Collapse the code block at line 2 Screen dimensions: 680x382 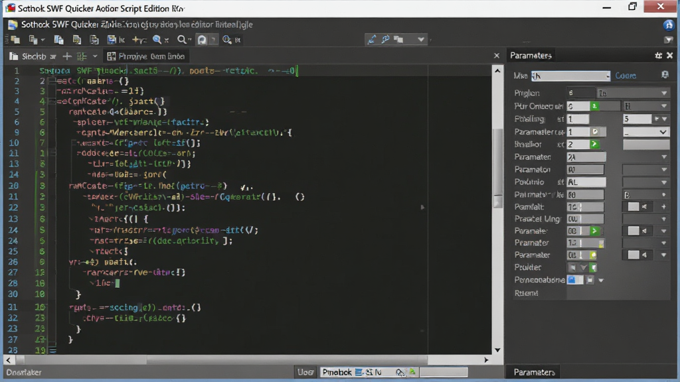[52, 81]
